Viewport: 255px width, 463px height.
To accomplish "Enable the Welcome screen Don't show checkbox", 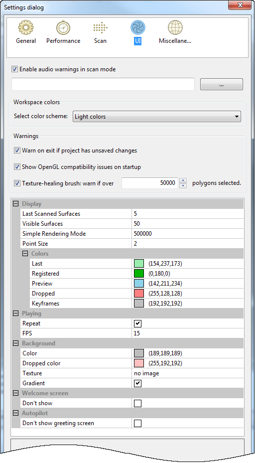I will click(x=137, y=403).
